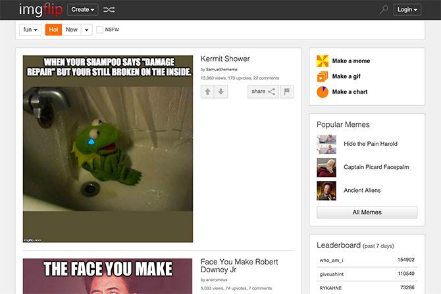The width and height of the screenshot is (441, 294).
Task: Open Ancient Aliens thumbnail
Action: point(326,191)
